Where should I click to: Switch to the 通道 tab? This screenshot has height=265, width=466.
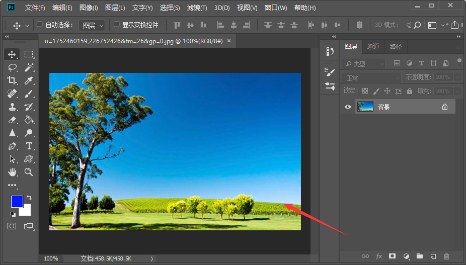373,46
